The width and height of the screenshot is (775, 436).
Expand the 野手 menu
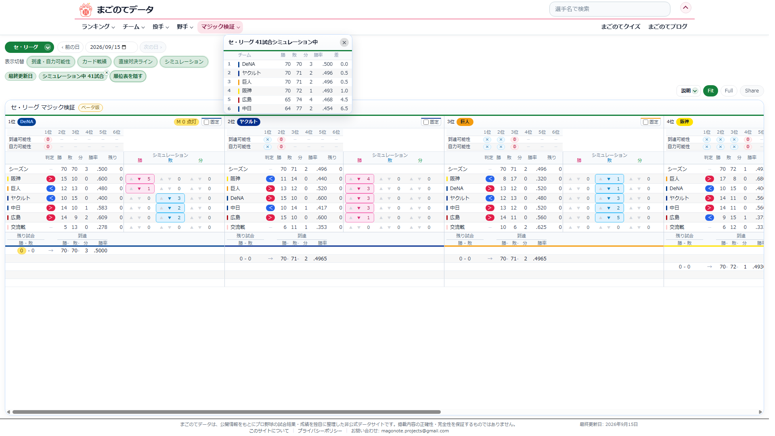coord(185,27)
